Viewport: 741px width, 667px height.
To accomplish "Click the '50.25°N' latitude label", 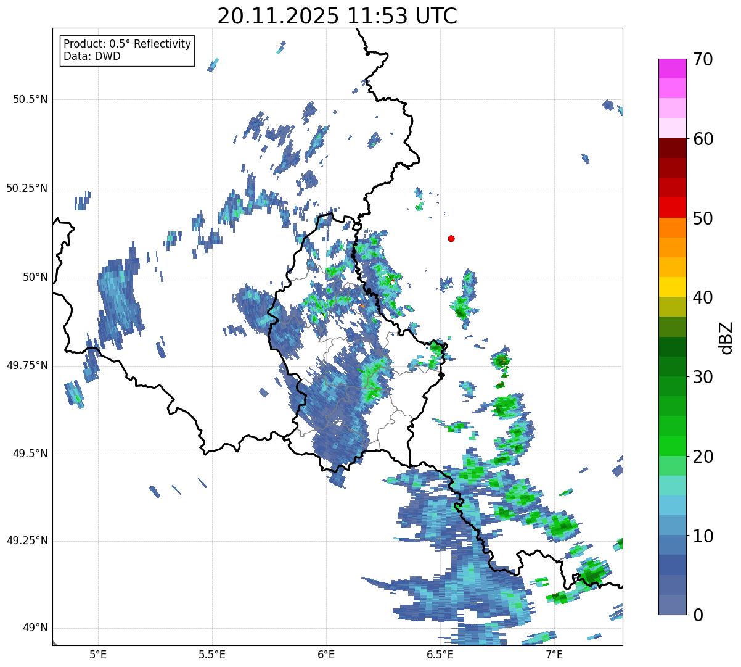I will coord(27,189).
